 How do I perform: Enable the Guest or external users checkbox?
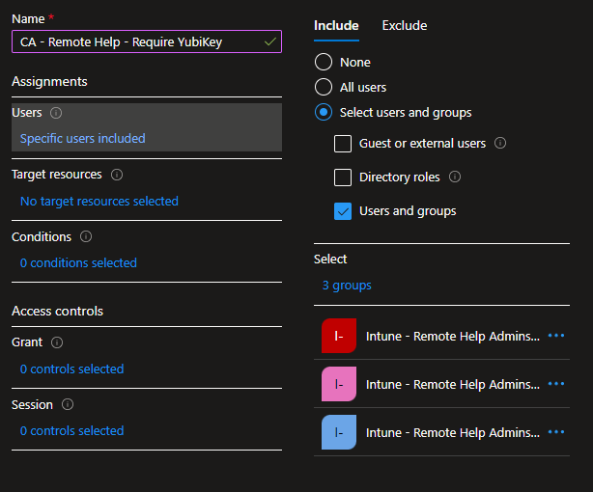point(343,144)
